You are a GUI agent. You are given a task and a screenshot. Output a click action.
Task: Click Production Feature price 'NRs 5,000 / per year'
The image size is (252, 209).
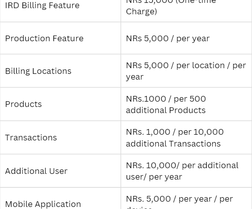[x=167, y=38]
